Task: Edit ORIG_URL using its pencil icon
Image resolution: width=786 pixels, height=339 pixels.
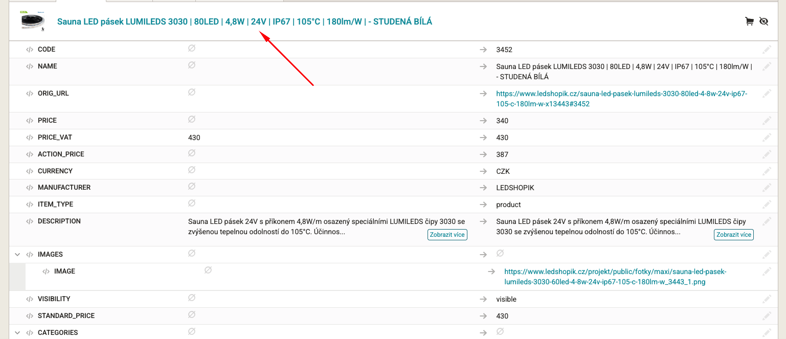Action: pos(767,94)
